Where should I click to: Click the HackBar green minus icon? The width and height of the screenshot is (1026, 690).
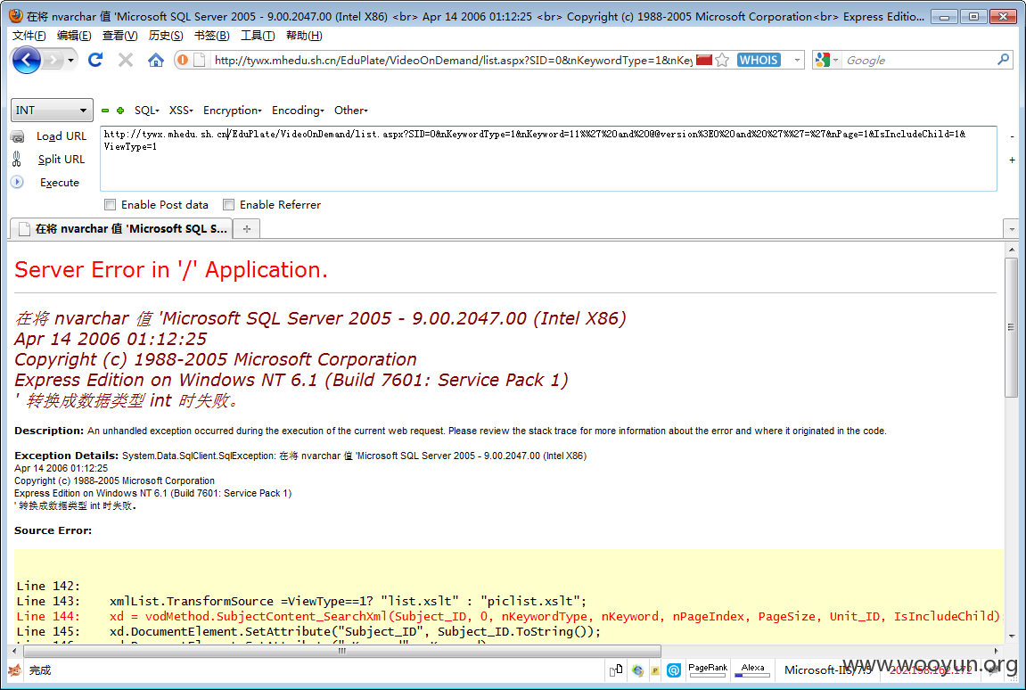coord(104,111)
